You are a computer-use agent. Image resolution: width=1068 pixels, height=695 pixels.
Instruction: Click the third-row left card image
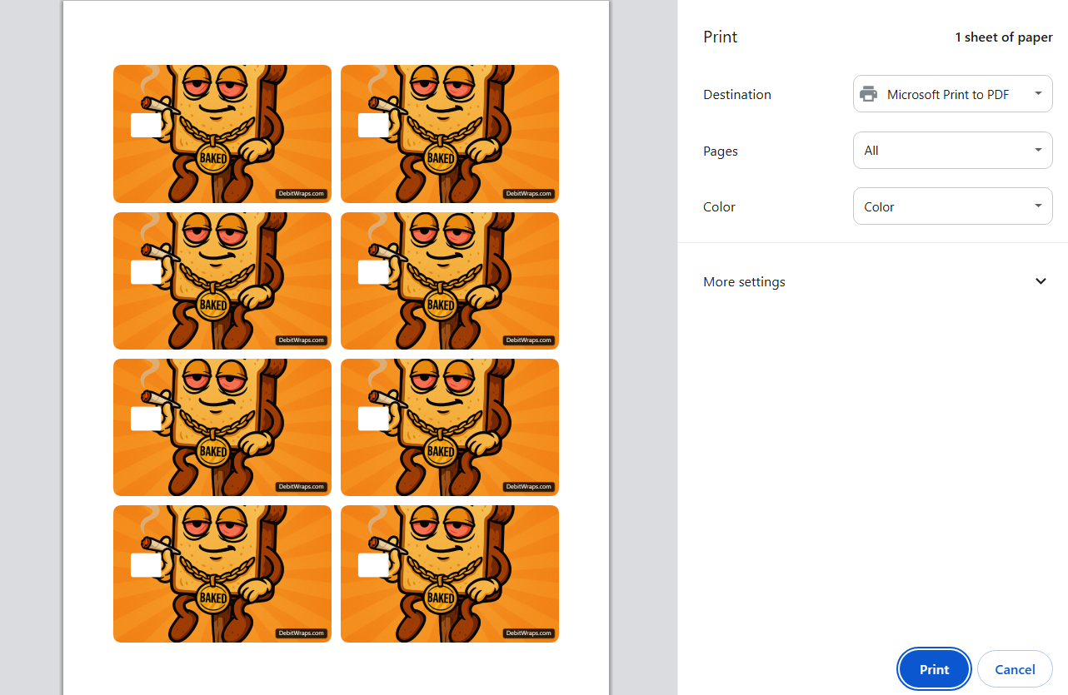[222, 427]
